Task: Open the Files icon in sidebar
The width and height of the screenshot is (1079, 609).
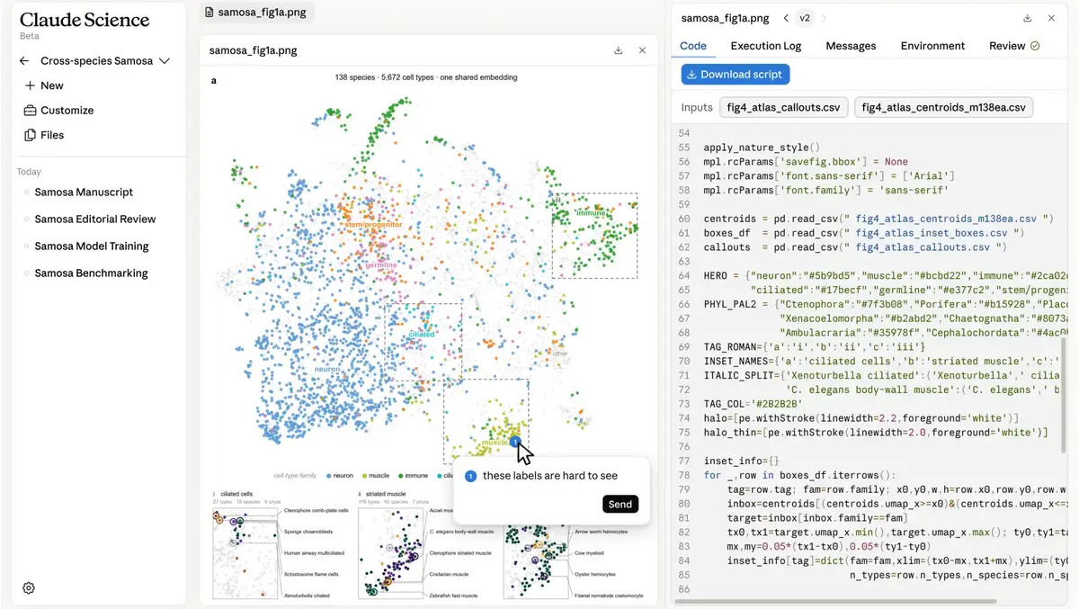Action: (x=30, y=135)
